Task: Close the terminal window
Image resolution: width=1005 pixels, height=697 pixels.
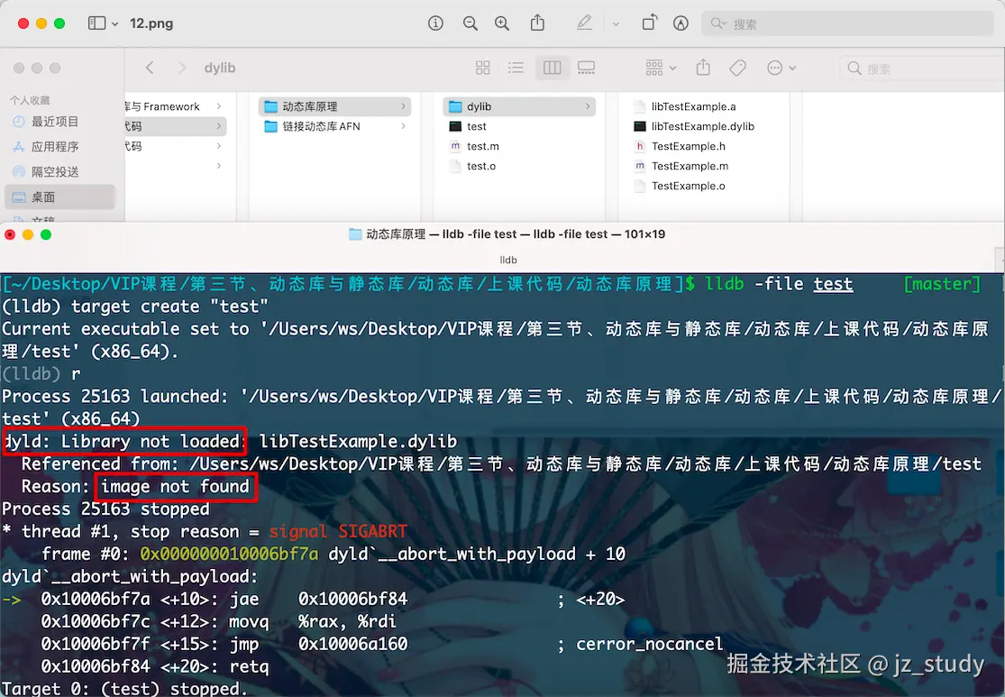Action: click(10, 234)
